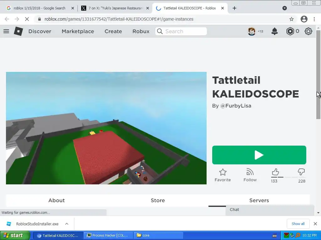Image resolution: width=321 pixels, height=240 pixels.
Task: Open the tab search dropdown arrow
Action: (x=285, y=8)
